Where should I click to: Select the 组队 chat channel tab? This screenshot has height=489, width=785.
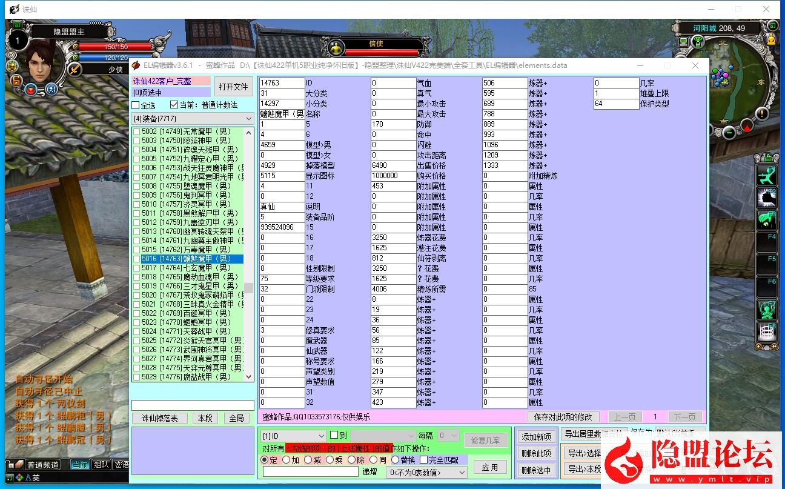click(x=101, y=465)
